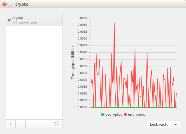Image resolution: width=186 pixels, height=134 pixels.
Task: Minimize the crypto window
Action: (x=10, y=4)
